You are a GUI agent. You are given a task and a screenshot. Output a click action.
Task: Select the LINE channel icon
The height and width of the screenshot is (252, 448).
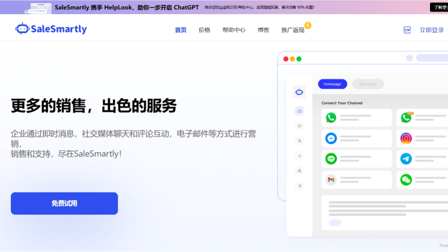click(330, 159)
